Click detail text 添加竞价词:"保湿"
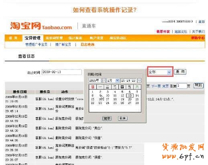Screen dimensions: 208x165 point(89,157)
